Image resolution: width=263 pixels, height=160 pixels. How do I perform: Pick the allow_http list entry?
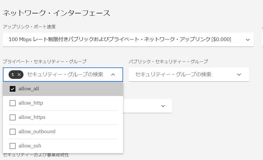point(63,103)
